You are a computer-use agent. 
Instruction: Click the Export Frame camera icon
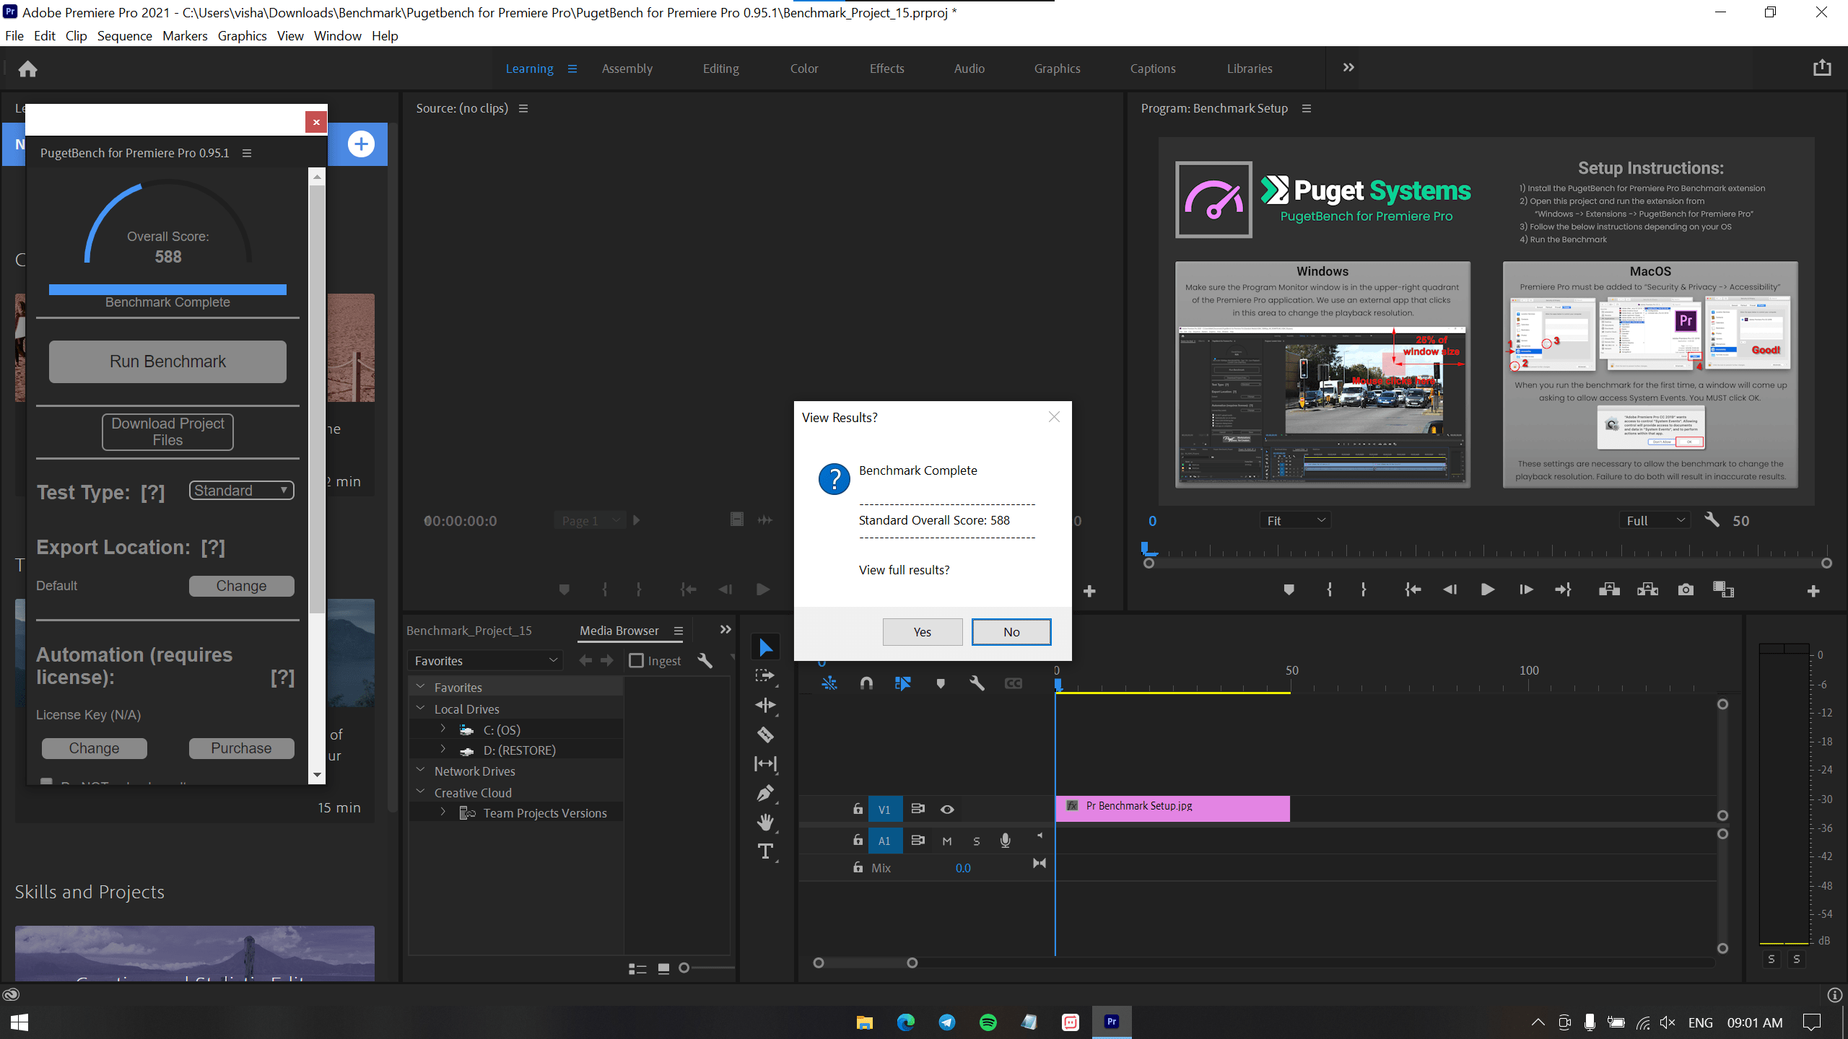(x=1685, y=589)
